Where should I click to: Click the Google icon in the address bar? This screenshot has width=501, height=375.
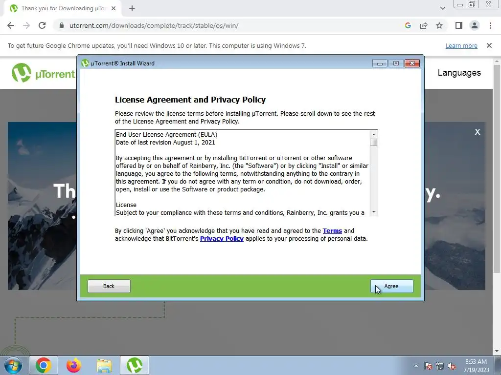coord(408,25)
